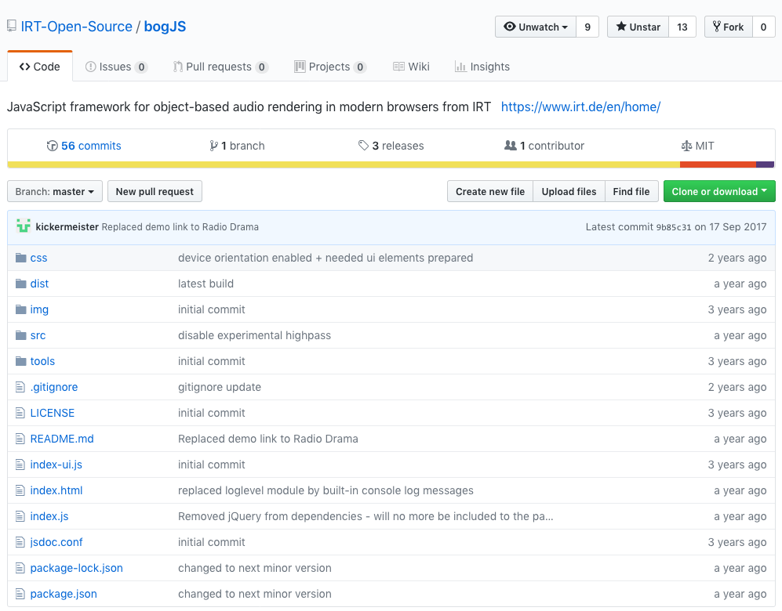Open the IRT-Open-Source organization link
This screenshot has width=782, height=611.
tap(76, 27)
